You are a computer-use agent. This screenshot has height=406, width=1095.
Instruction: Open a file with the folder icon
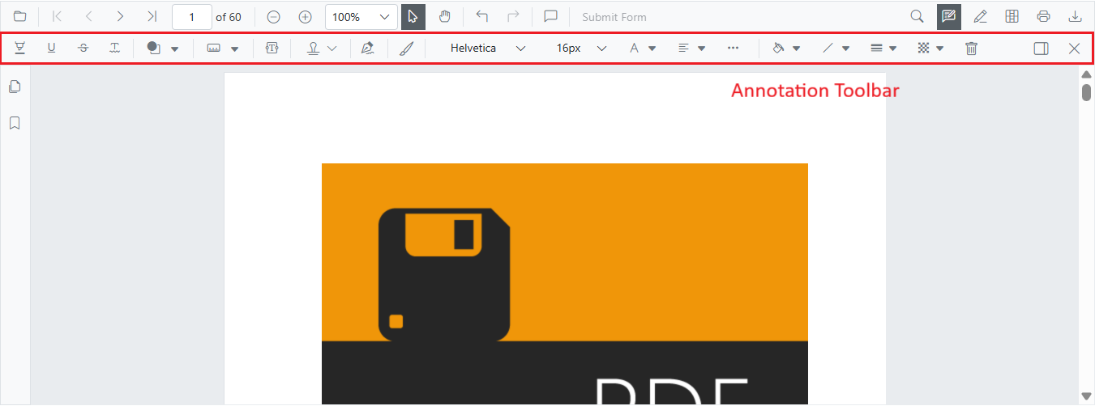click(19, 16)
